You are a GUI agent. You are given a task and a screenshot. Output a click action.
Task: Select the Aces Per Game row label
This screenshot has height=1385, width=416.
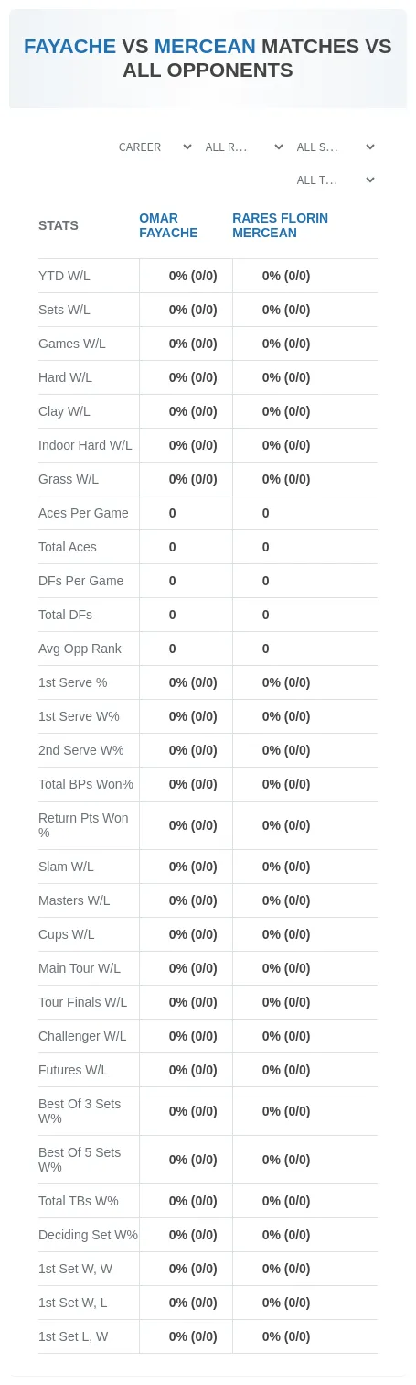(x=83, y=513)
